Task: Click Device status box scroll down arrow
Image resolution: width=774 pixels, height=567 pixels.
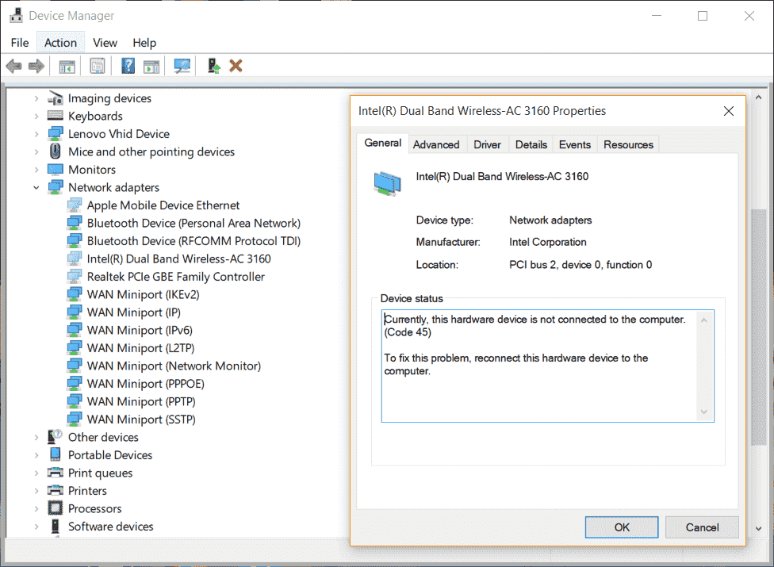Action: coord(704,412)
